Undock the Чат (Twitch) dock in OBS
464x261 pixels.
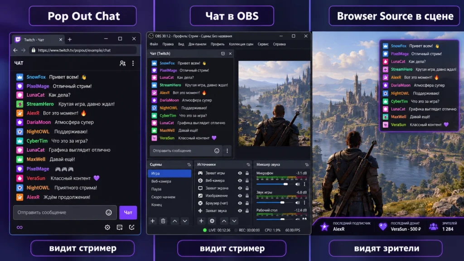[223, 53]
